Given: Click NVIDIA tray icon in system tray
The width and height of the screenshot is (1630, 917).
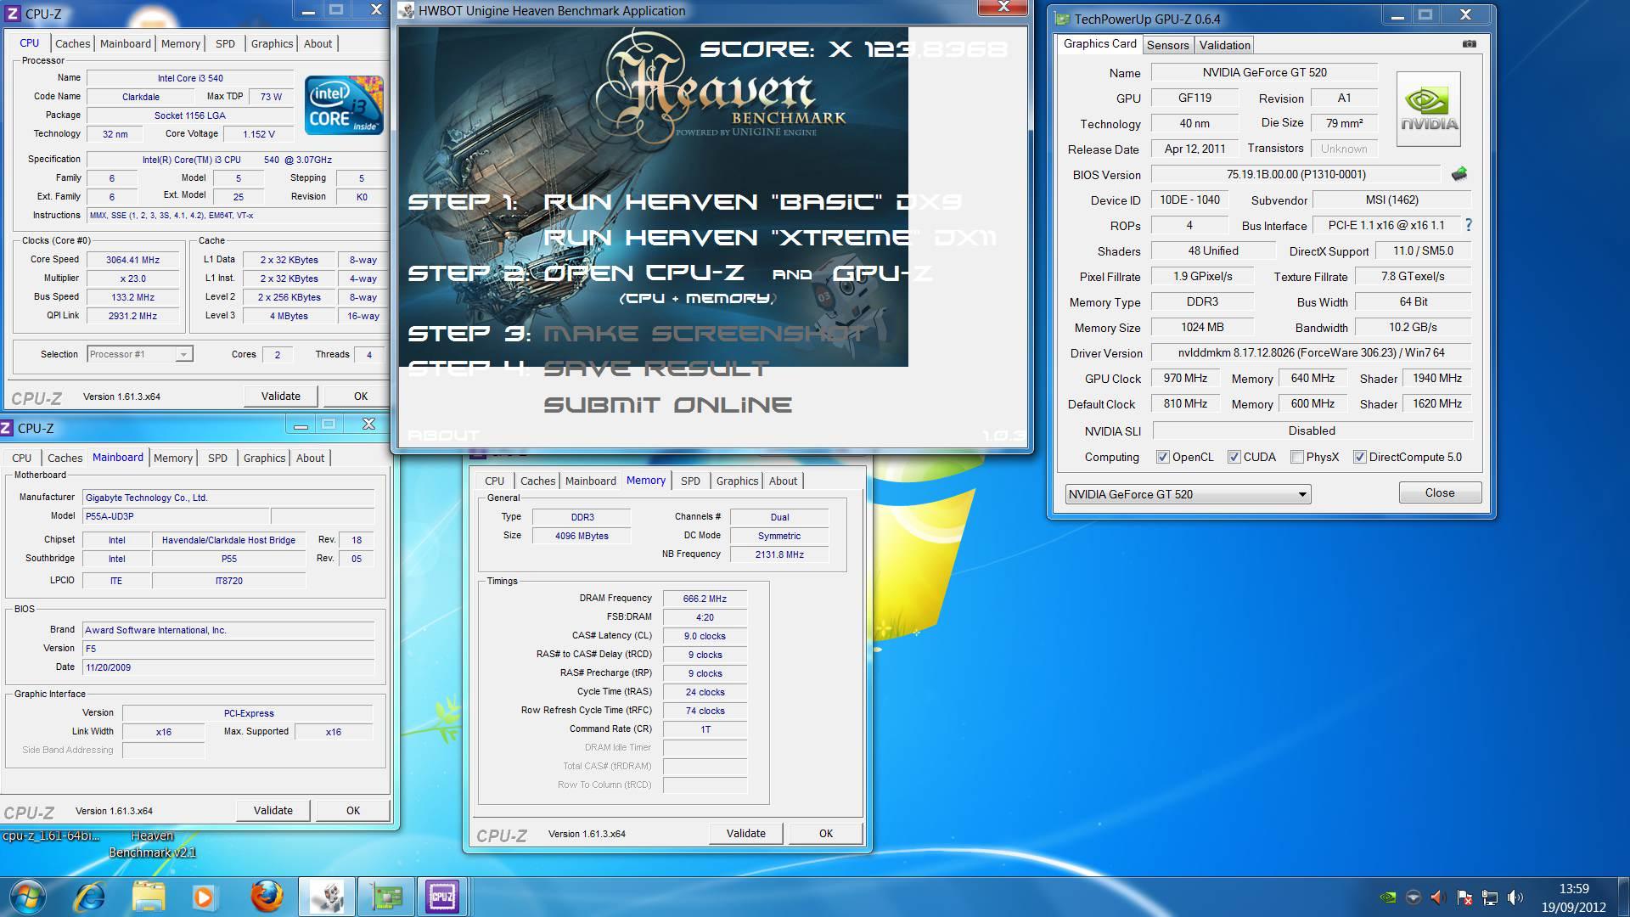Looking at the screenshot, I should (1387, 897).
